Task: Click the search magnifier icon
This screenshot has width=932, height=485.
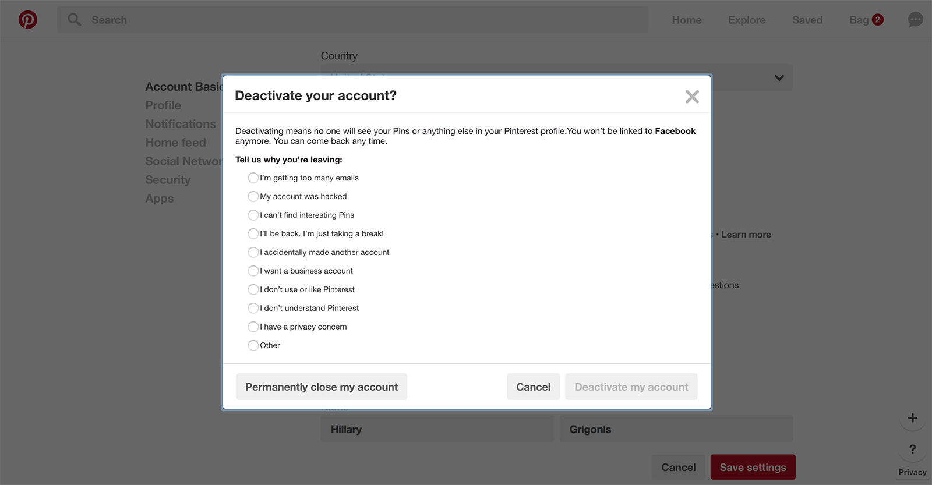Action: coord(75,20)
